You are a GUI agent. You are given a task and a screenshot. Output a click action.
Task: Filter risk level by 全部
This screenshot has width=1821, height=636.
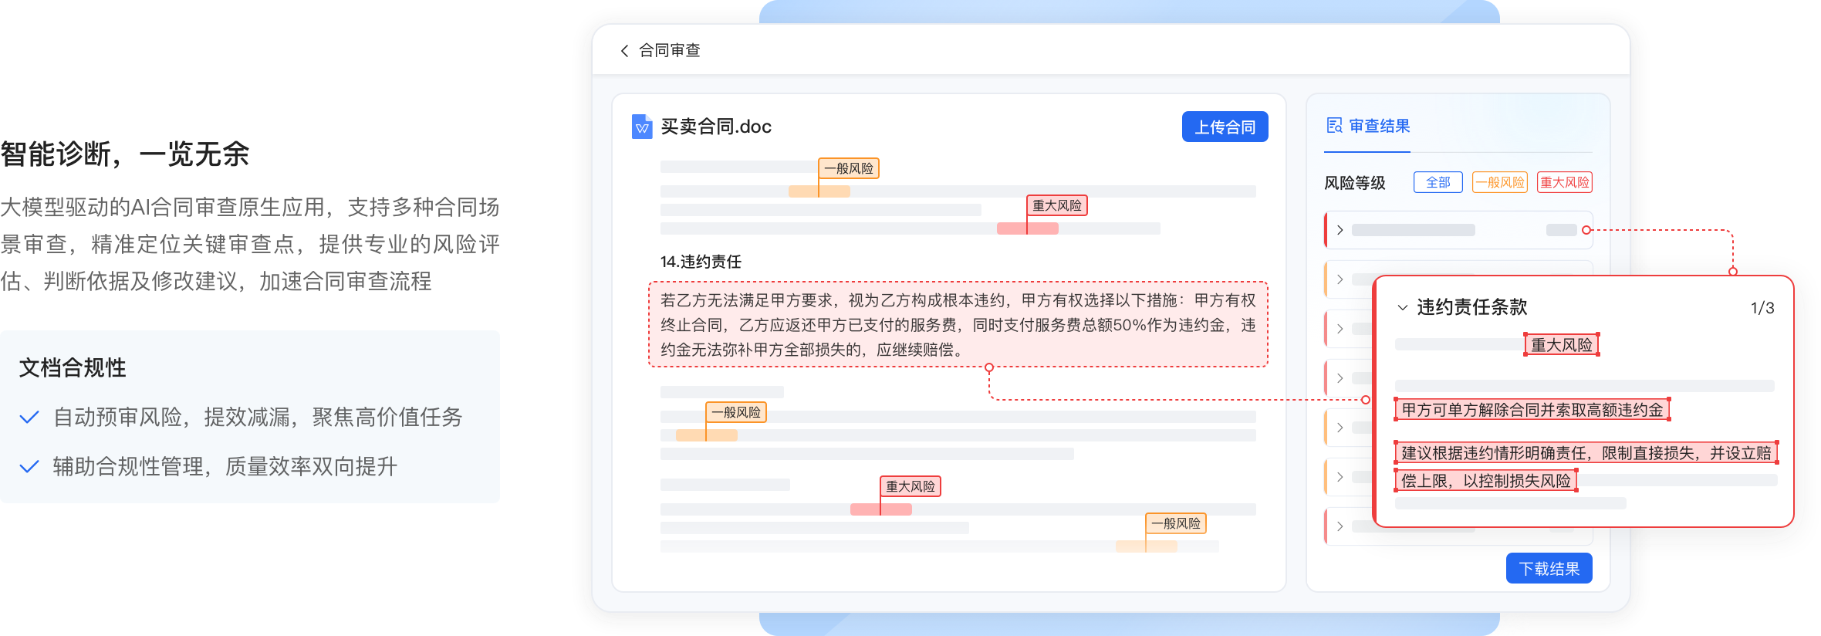[x=1438, y=183]
